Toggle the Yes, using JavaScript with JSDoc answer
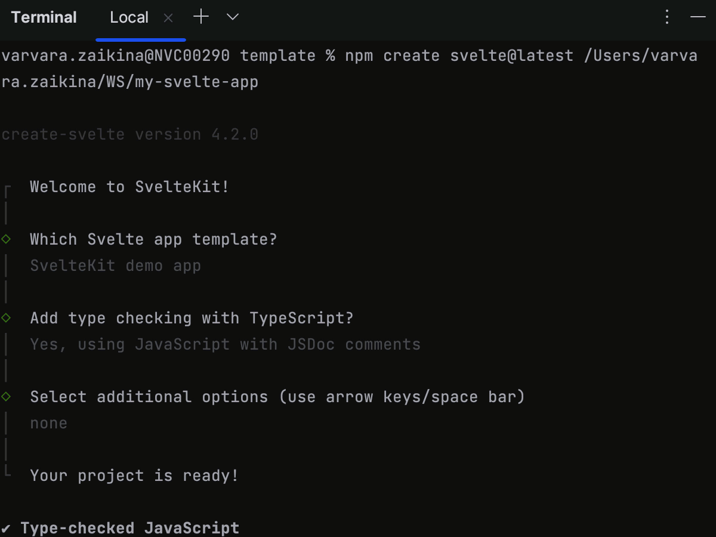 (x=225, y=344)
